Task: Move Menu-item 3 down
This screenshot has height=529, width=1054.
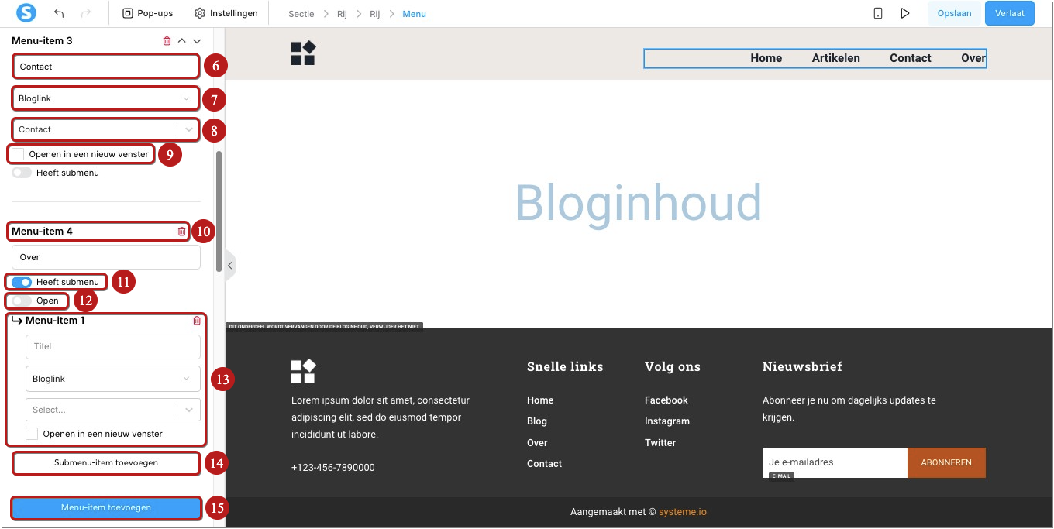Action: (197, 41)
